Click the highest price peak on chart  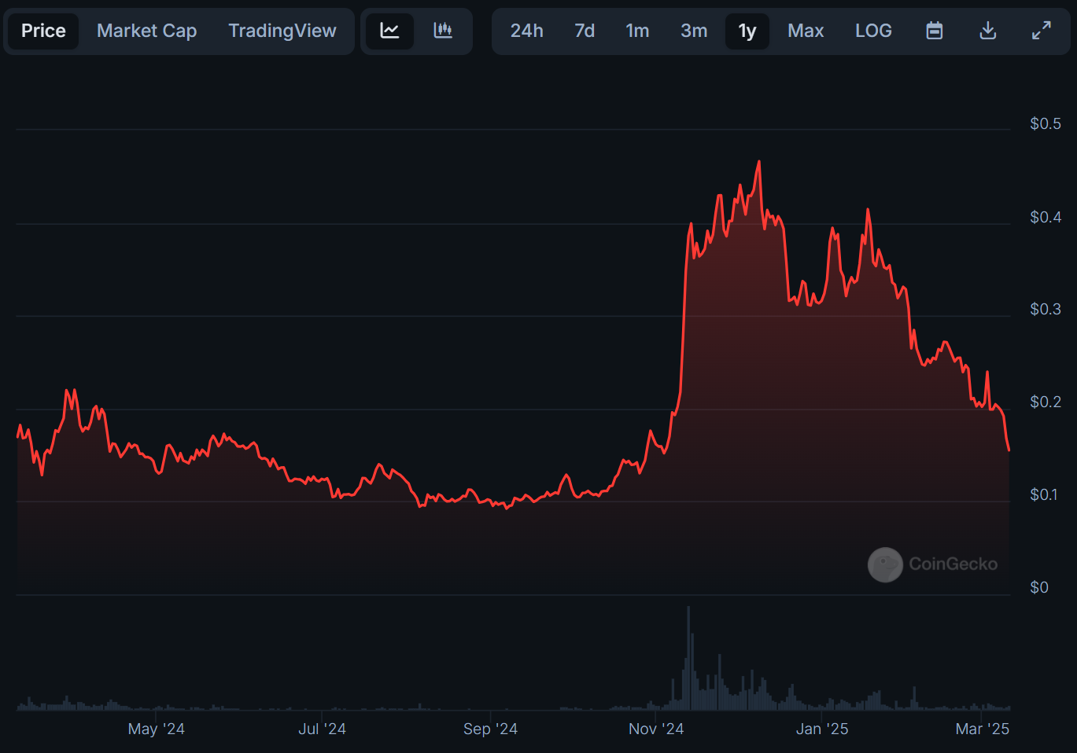(x=759, y=162)
